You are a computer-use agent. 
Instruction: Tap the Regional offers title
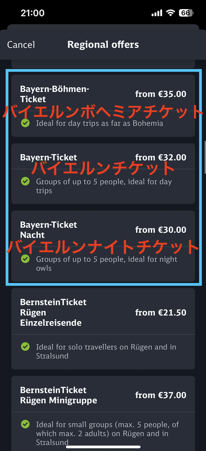[x=103, y=45]
